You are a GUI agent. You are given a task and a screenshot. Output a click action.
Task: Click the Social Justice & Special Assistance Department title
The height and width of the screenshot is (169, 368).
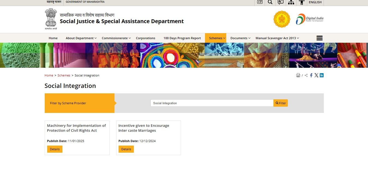(122, 21)
